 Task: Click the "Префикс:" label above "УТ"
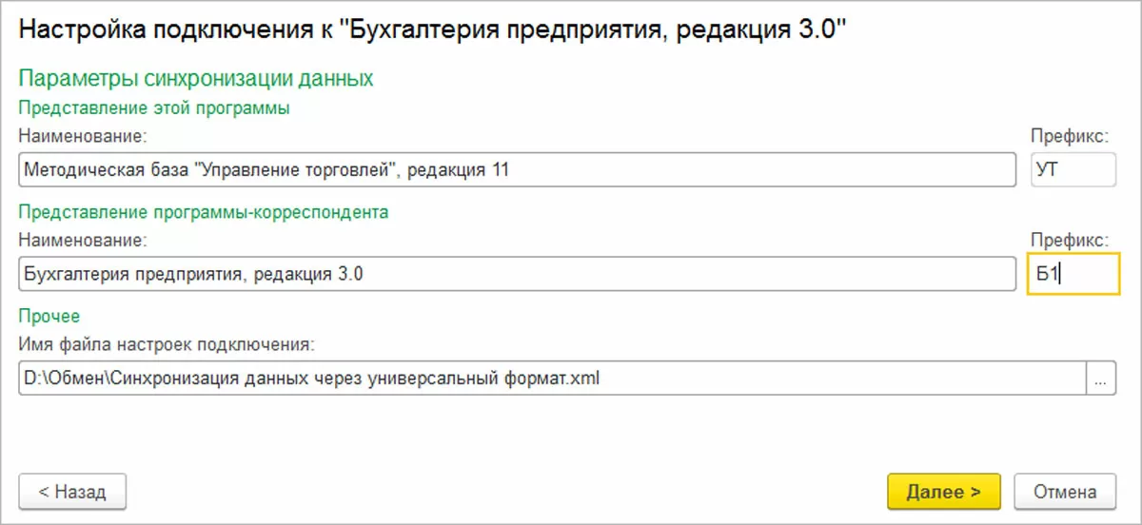tap(1070, 136)
